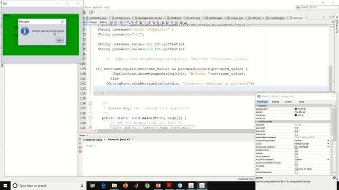Toggle the doubleBuffered checkbox
This screenshot has height=190, width=339.
[x=297, y=150]
